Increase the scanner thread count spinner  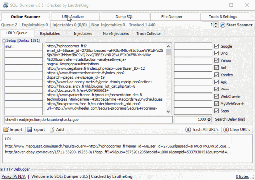coord(216,24)
